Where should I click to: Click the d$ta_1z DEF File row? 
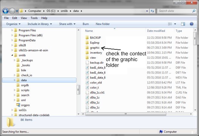[137, 107]
